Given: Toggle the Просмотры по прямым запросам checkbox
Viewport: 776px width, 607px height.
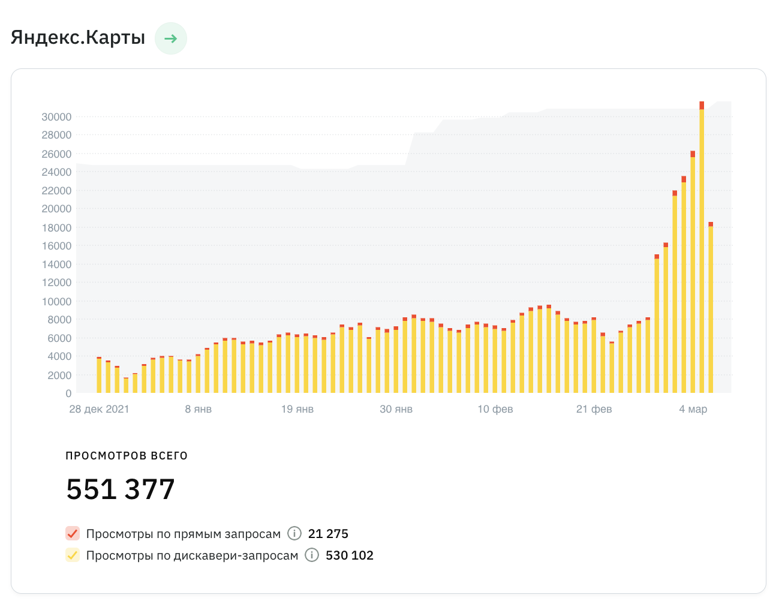Looking at the screenshot, I should 73,533.
